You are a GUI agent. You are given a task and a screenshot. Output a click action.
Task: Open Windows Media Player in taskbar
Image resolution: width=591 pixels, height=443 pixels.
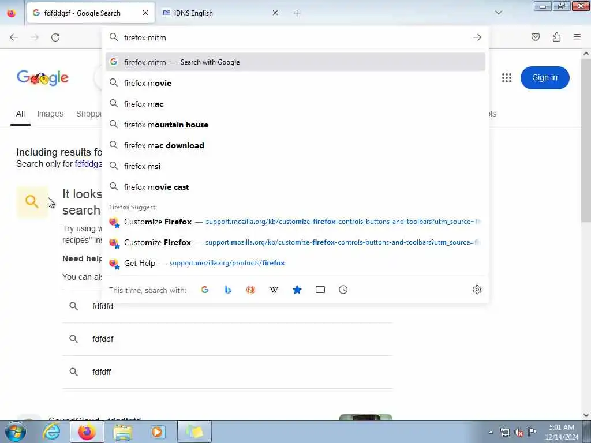point(158,431)
